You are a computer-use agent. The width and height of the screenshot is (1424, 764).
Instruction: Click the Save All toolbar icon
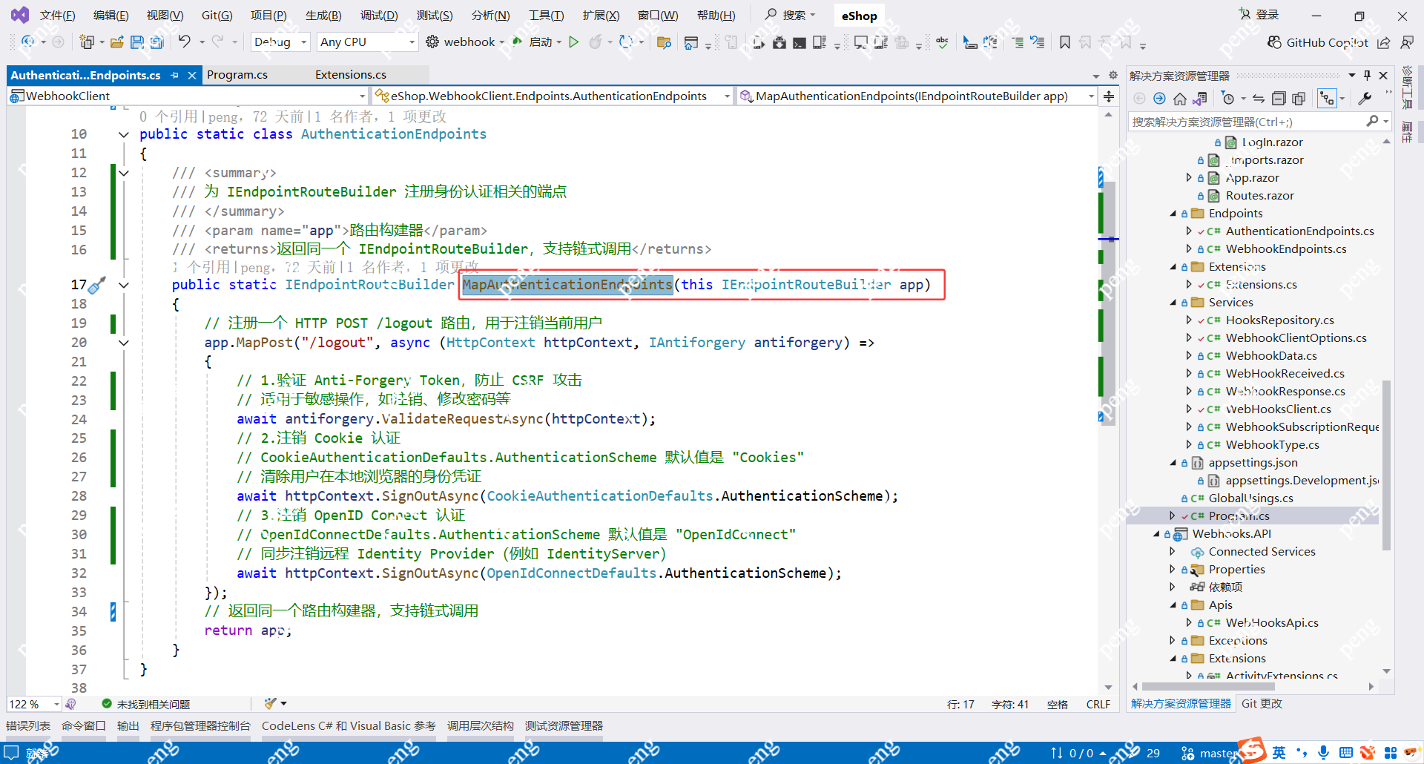157,42
